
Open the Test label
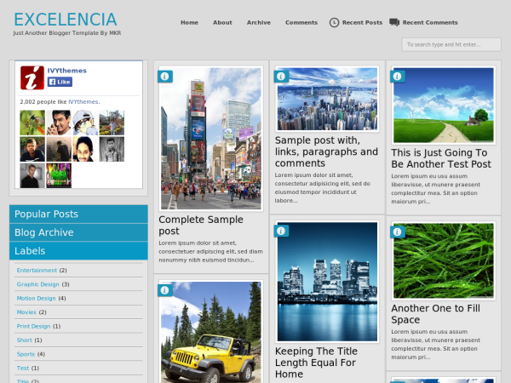tap(23, 368)
